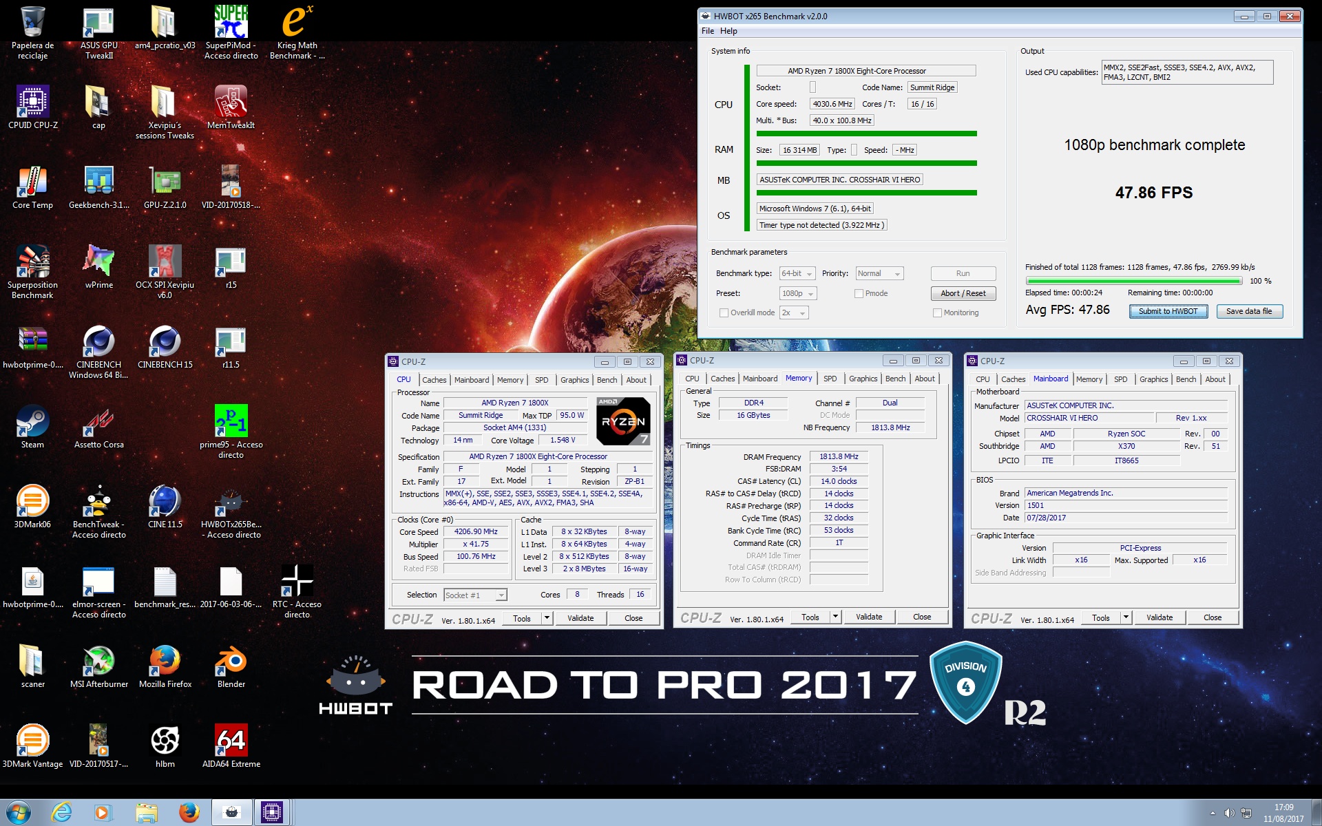
Task: Enable the Pmode checkbox
Action: point(859,293)
